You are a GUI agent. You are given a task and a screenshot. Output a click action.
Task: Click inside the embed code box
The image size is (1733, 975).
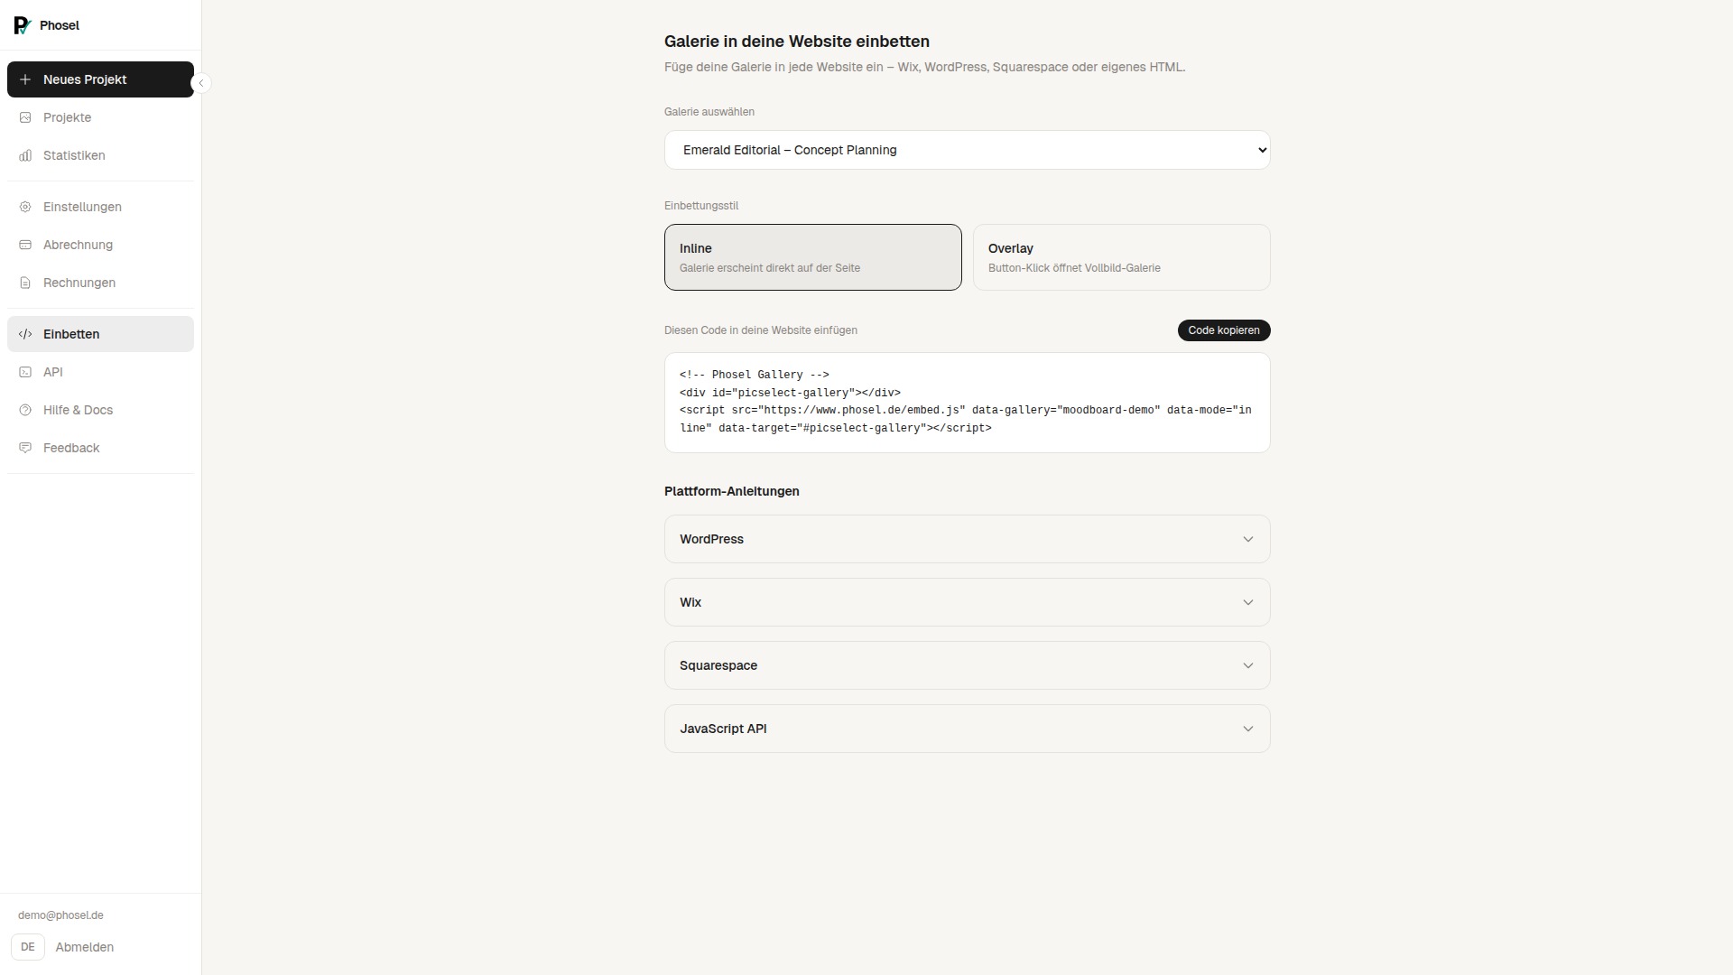pyautogui.click(x=967, y=403)
